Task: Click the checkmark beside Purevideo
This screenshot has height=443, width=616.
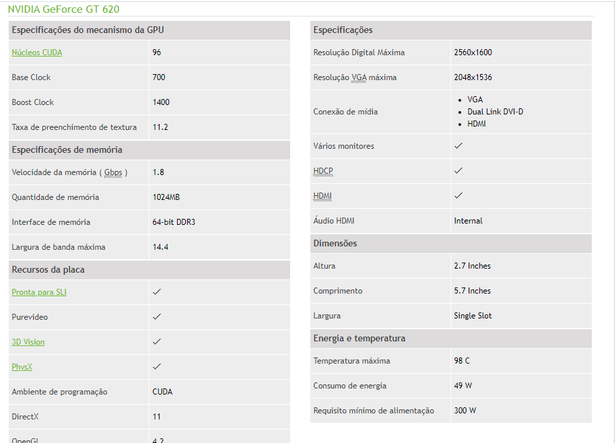Action: pos(157,316)
